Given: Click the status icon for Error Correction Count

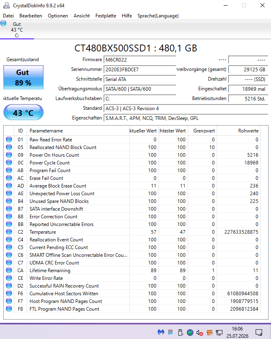Looking at the screenshot, I should (x=9, y=216).
